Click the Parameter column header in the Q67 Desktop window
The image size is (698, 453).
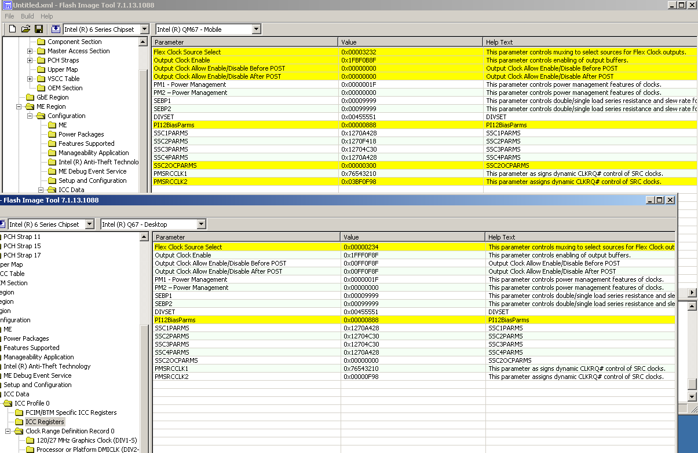click(x=247, y=237)
